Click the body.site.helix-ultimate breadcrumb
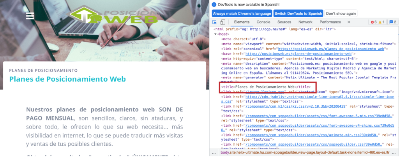Image resolution: width=399 pixels, height=157 pixels. (x=305, y=153)
